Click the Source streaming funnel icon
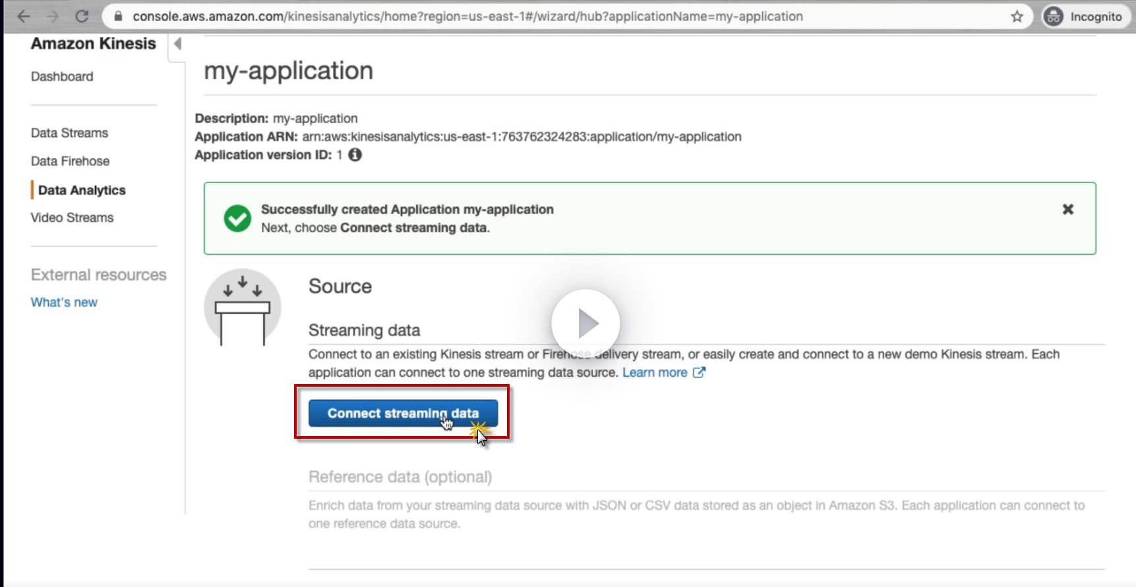The height and width of the screenshot is (587, 1136). [243, 308]
